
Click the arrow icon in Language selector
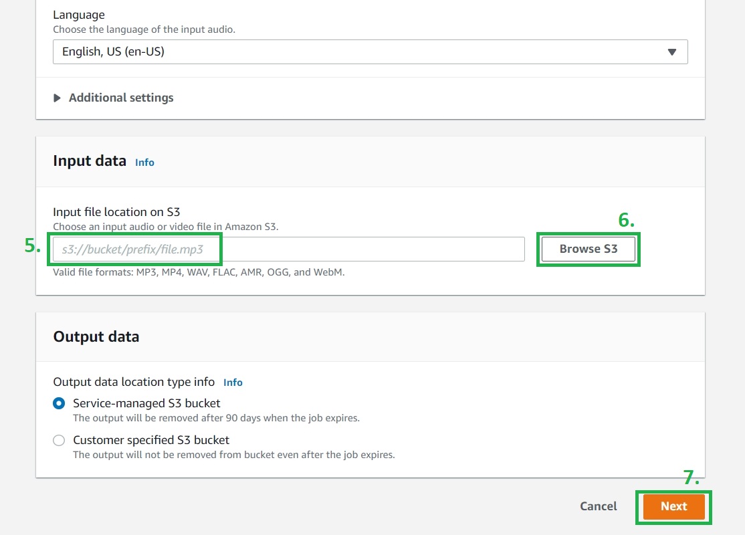672,52
